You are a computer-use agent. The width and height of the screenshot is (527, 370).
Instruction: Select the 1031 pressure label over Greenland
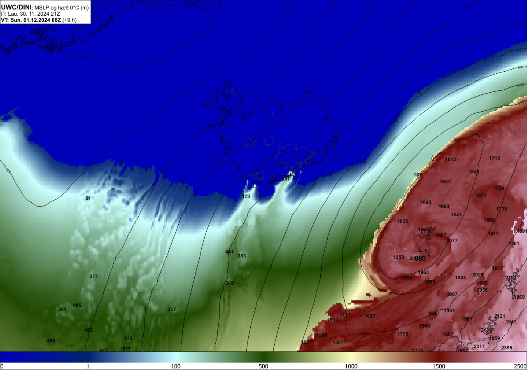(37, 31)
